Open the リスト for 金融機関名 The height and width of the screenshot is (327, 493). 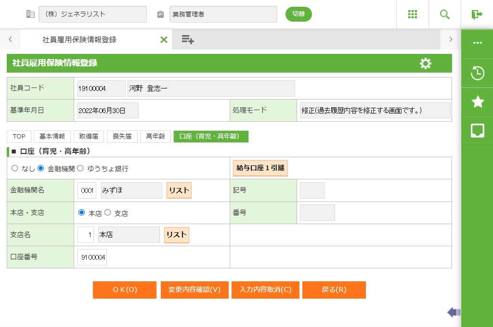179,190
